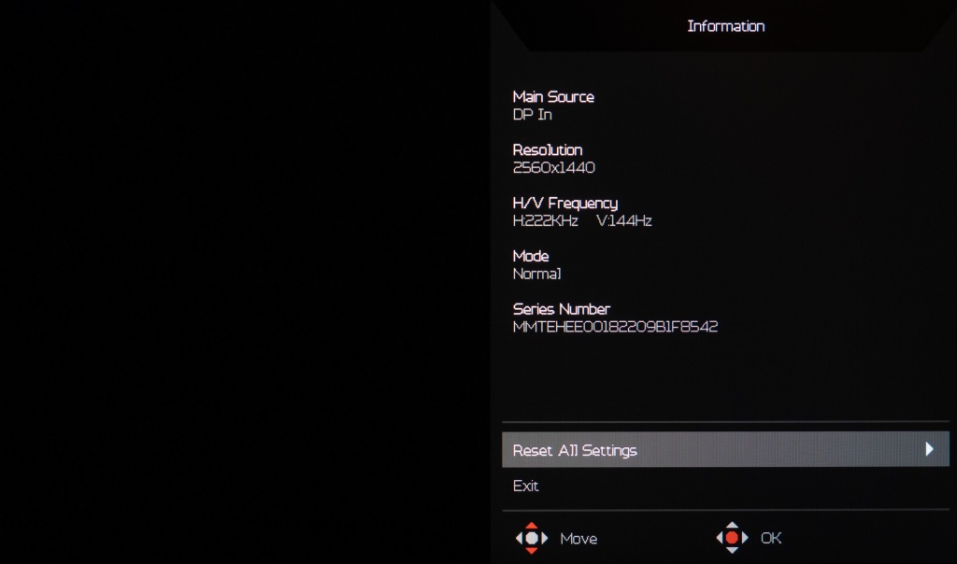The width and height of the screenshot is (957, 564).
Task: Click the OK label text
Action: [771, 538]
